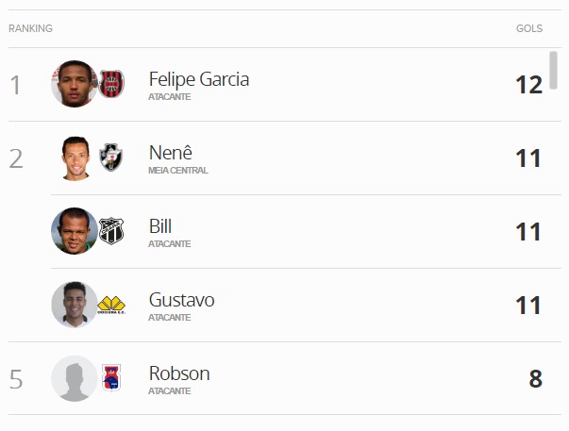
Task: Click the Ceará crest beside Bill
Action: 111,231
